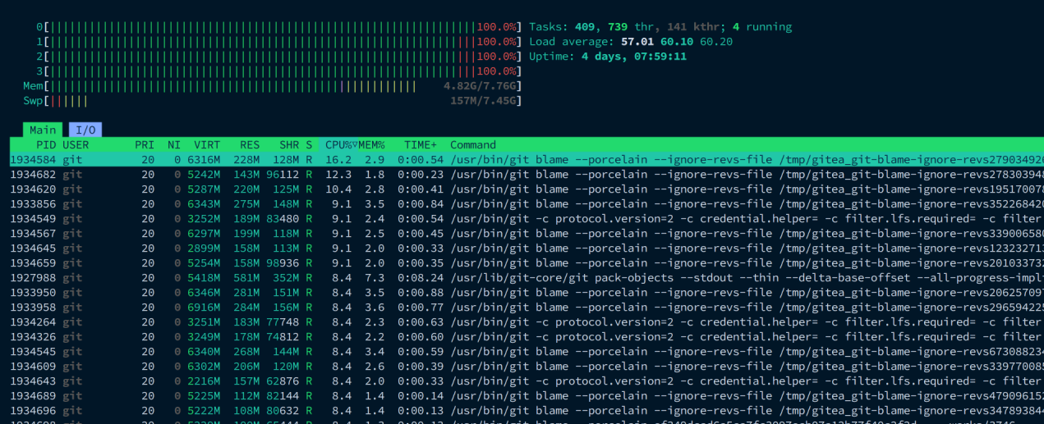Click the CPU 1 usage meter

pos(278,42)
